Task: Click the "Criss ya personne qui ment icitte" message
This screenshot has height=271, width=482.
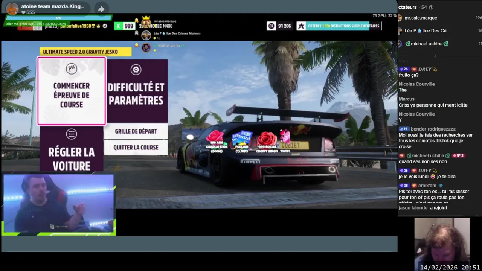Action: 433,105
